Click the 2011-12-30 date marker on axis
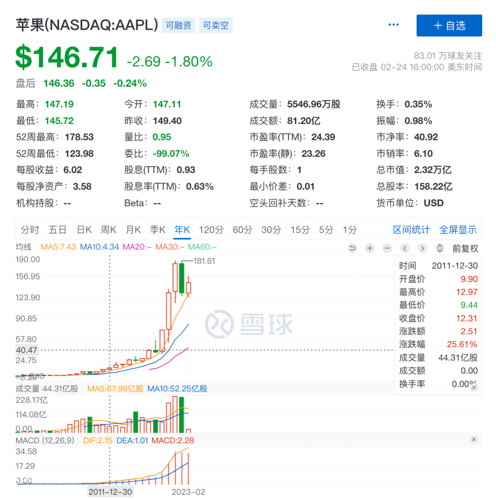The width and height of the screenshot is (496, 500). (110, 492)
